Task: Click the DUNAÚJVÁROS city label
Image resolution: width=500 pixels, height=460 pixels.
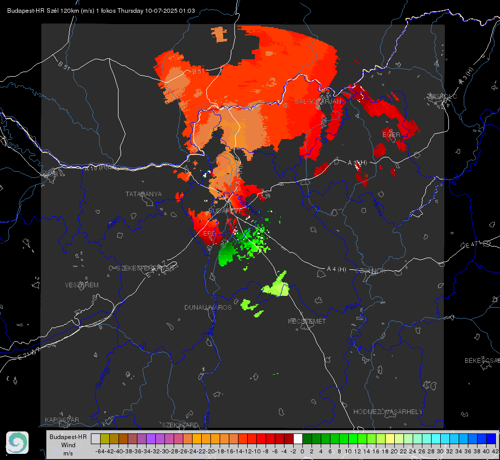Action: click(x=208, y=307)
